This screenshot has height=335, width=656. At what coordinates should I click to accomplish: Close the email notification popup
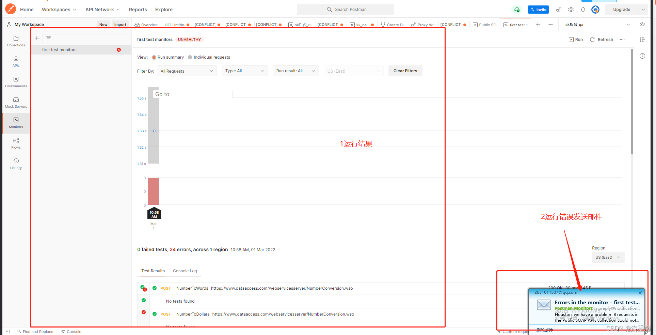[x=640, y=293]
